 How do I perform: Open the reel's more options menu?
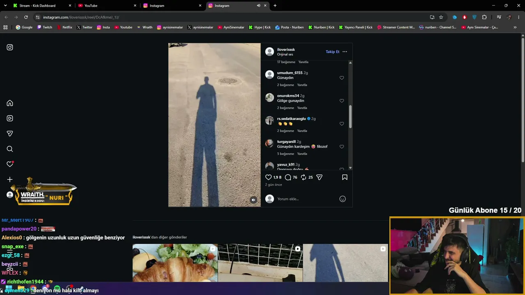click(x=345, y=52)
